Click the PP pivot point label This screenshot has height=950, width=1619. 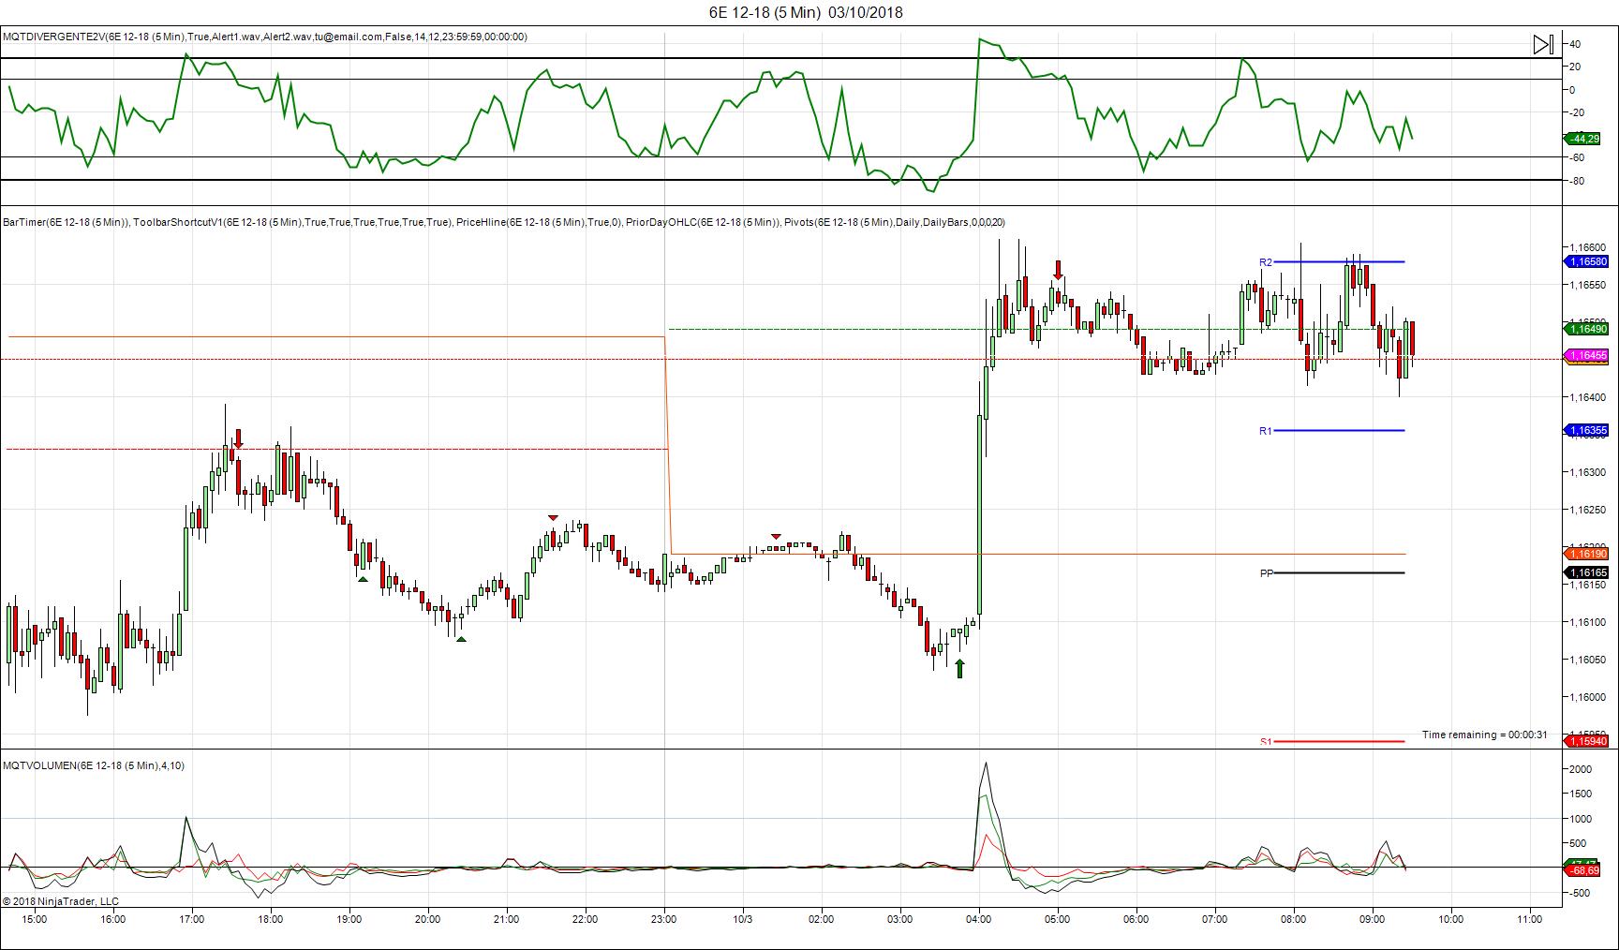point(1266,573)
